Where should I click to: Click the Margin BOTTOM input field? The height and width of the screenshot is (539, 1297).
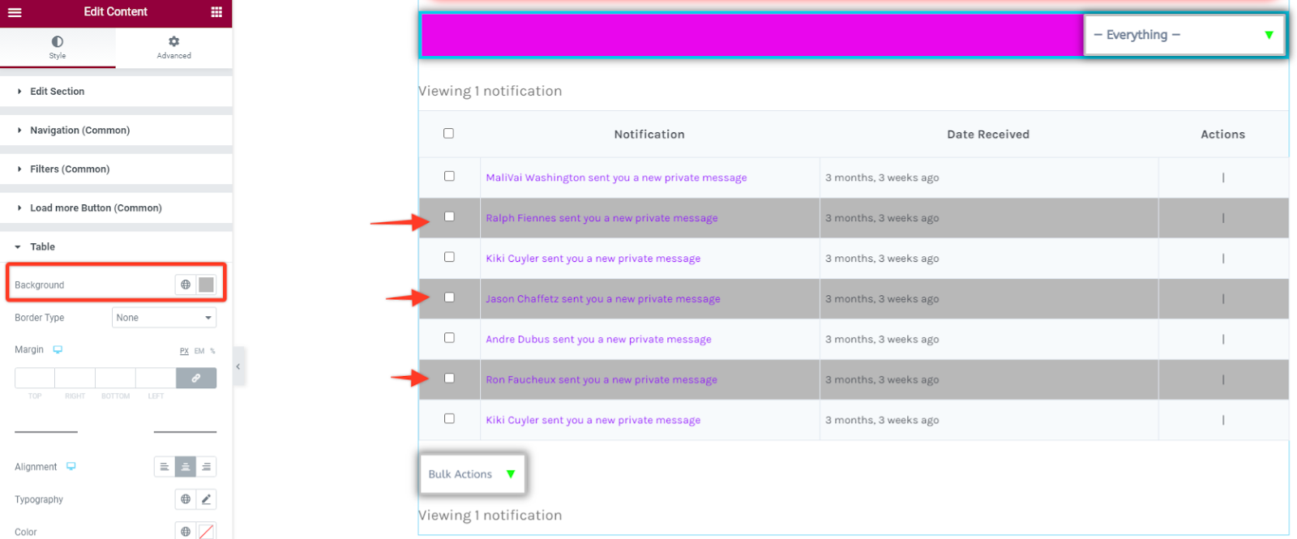(x=116, y=378)
